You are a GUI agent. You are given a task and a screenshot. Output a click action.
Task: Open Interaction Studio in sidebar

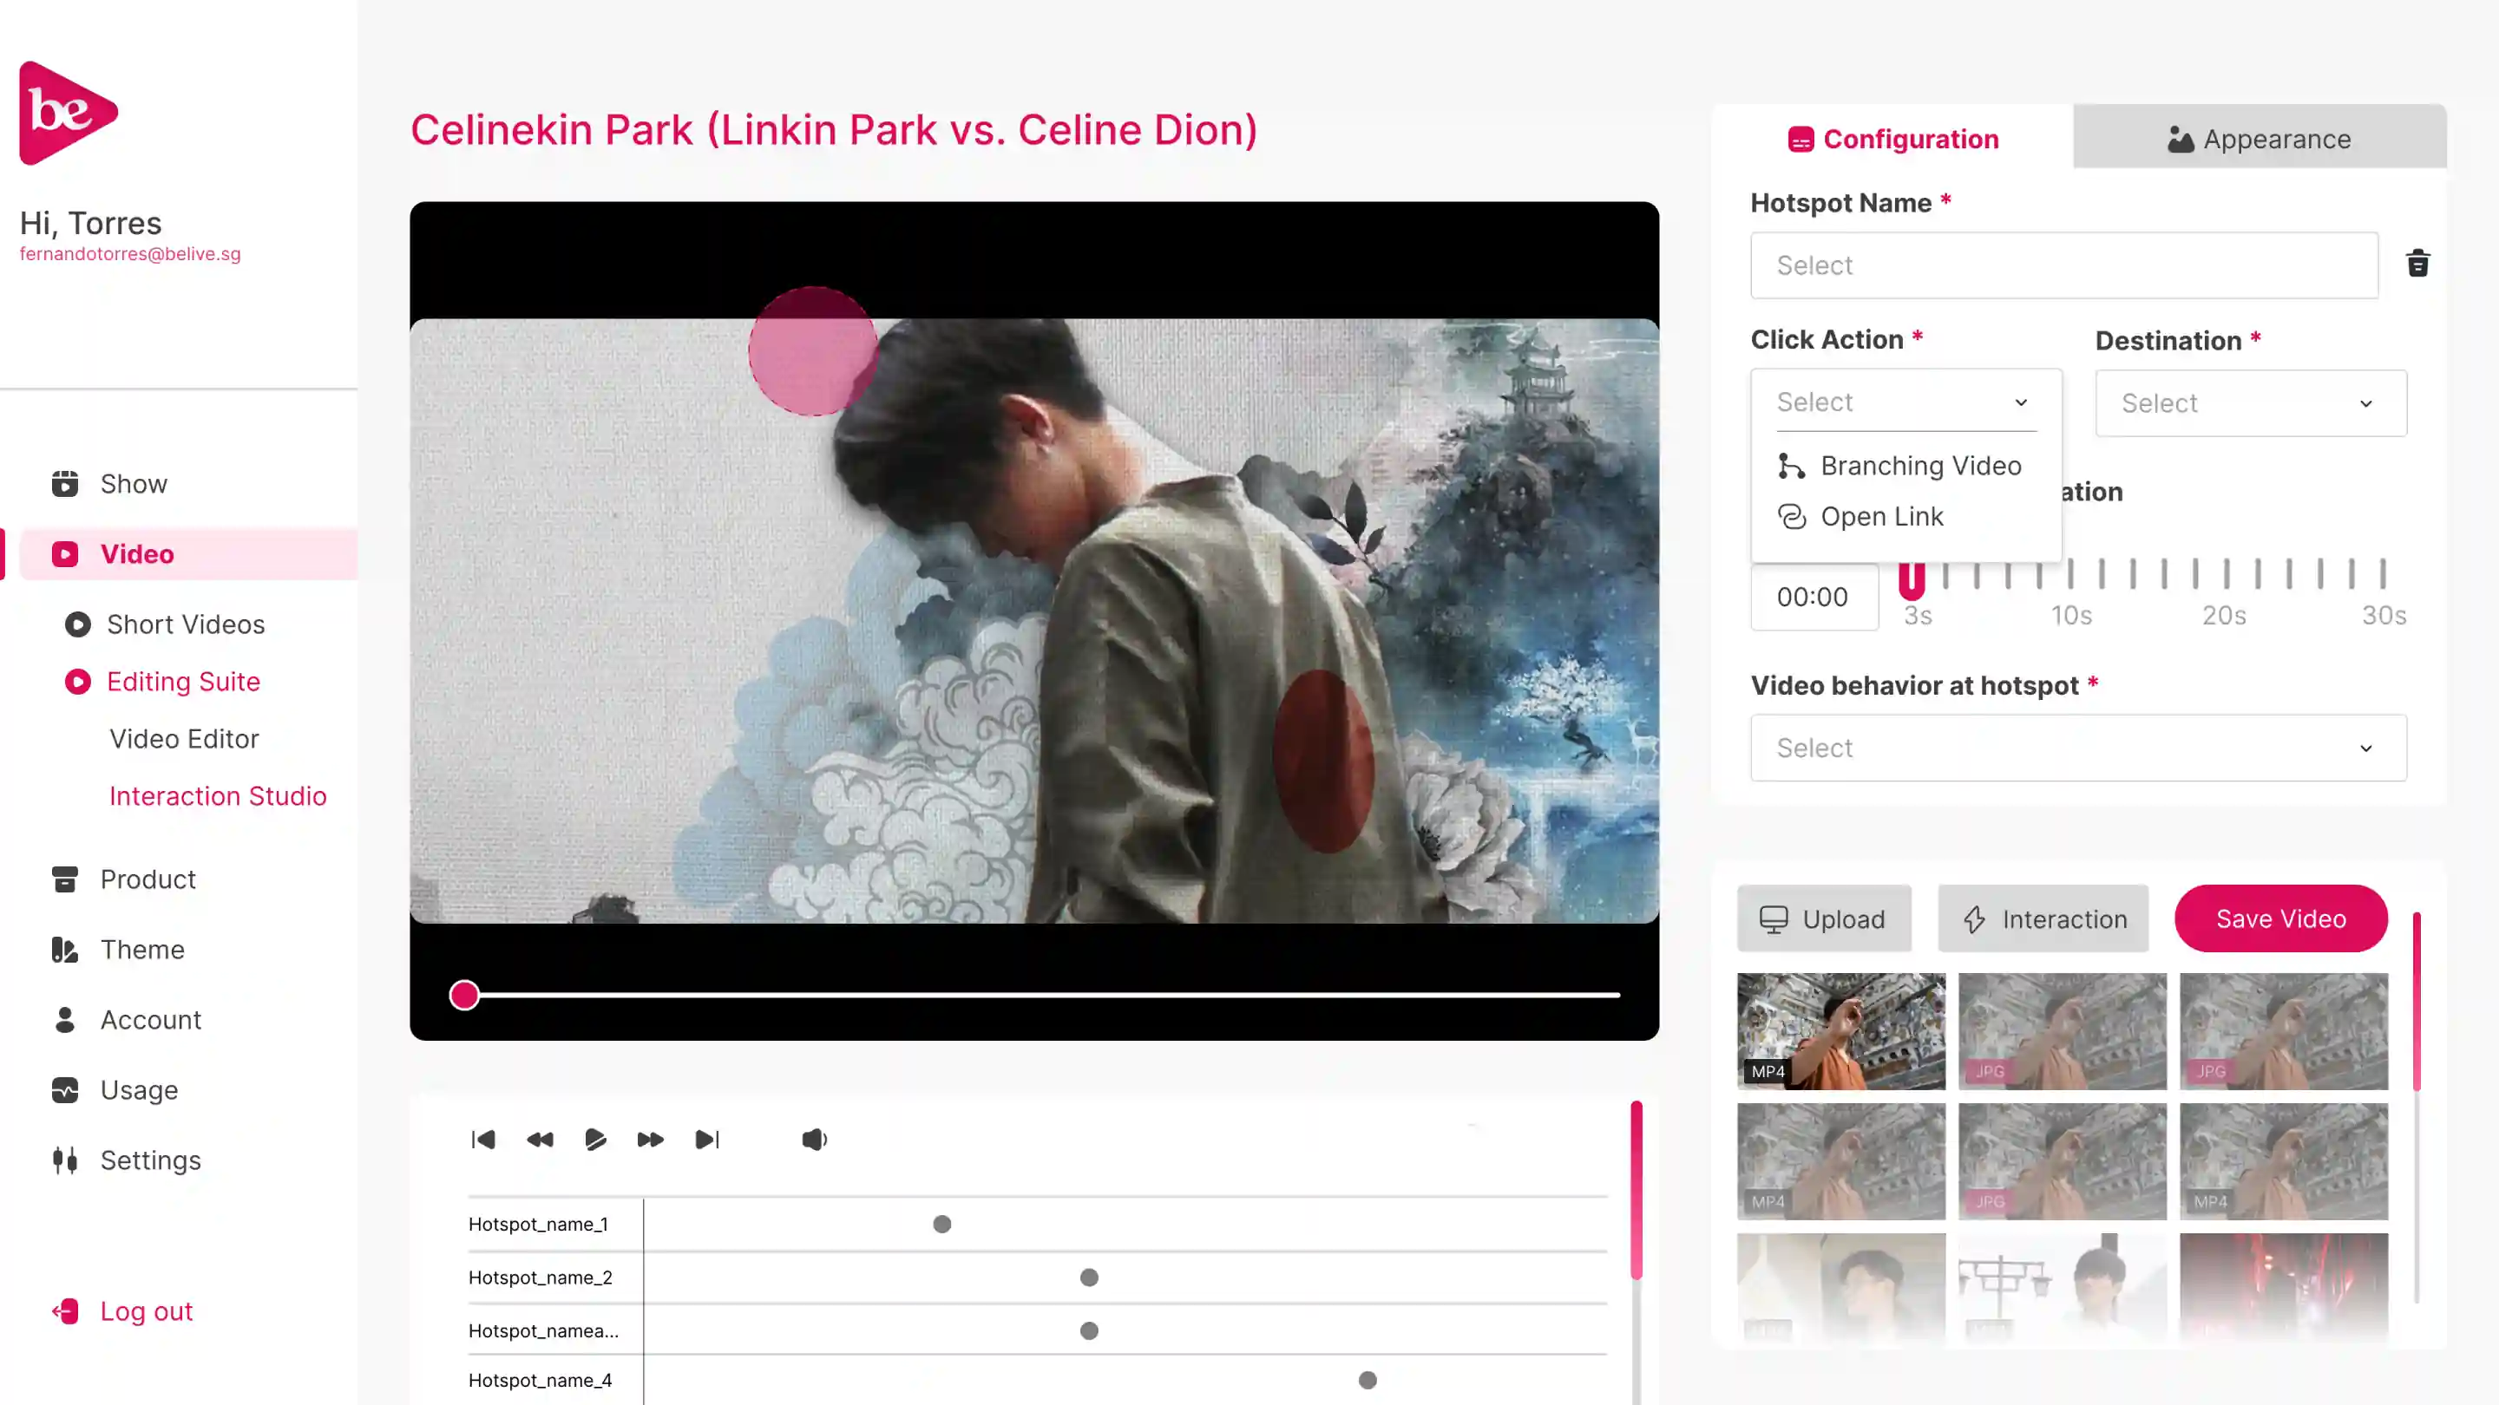coord(217,796)
